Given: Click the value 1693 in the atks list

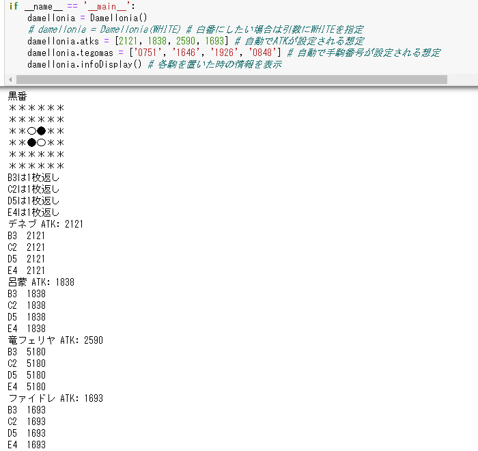Looking at the screenshot, I should click(214, 41).
